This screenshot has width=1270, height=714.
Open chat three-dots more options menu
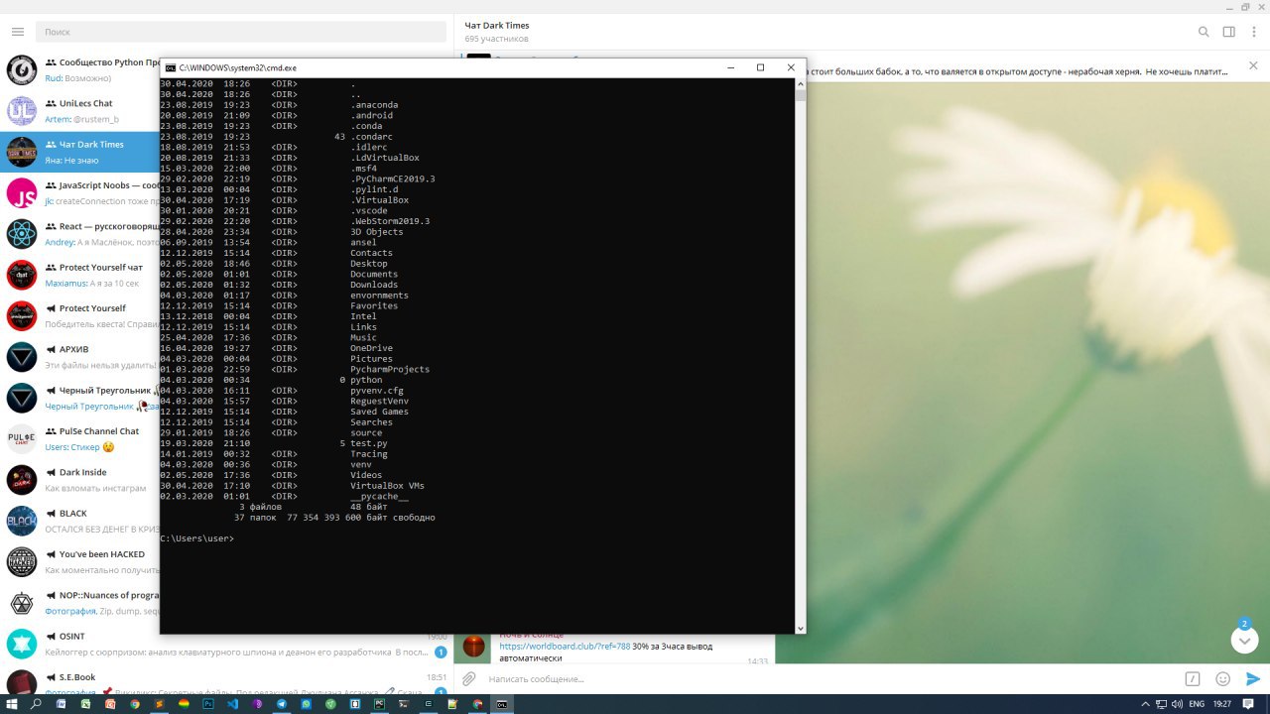click(1254, 32)
